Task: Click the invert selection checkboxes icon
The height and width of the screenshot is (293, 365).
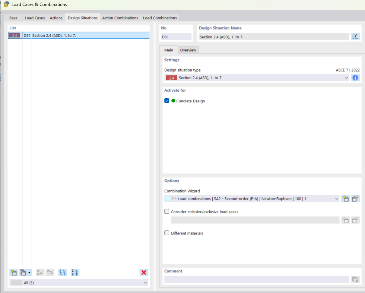Action: pyautogui.click(x=50, y=272)
